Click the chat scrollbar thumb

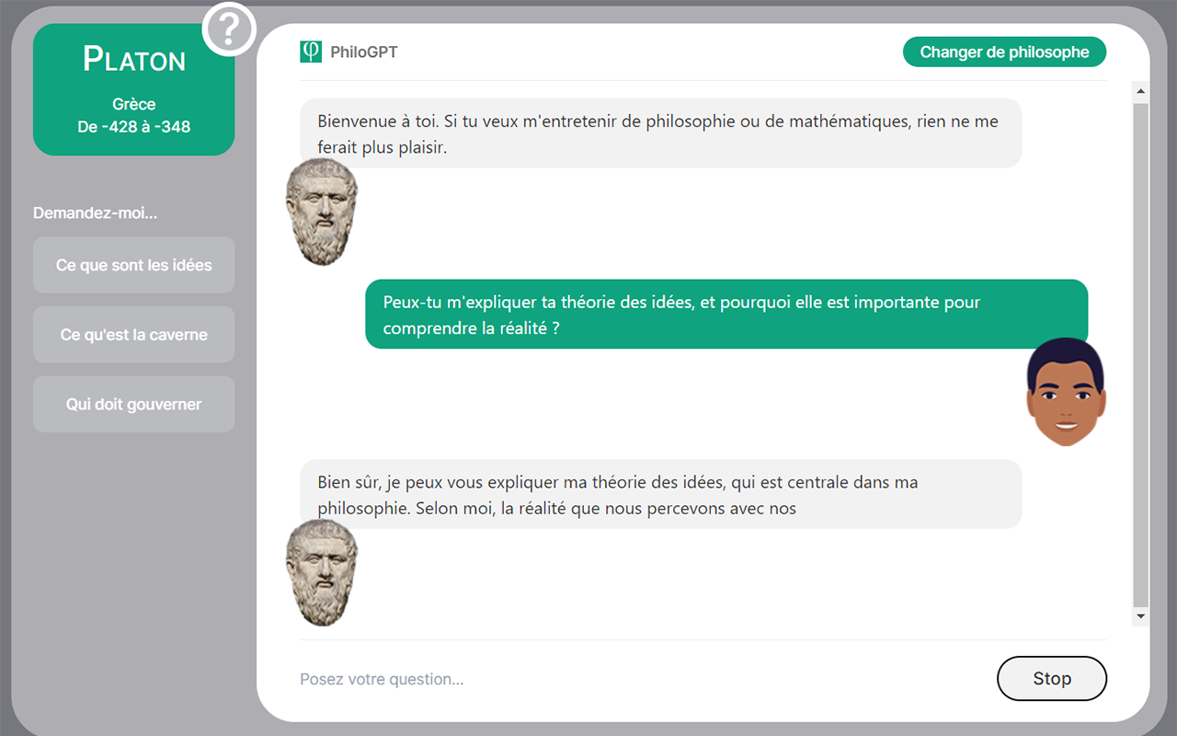coord(1141,350)
